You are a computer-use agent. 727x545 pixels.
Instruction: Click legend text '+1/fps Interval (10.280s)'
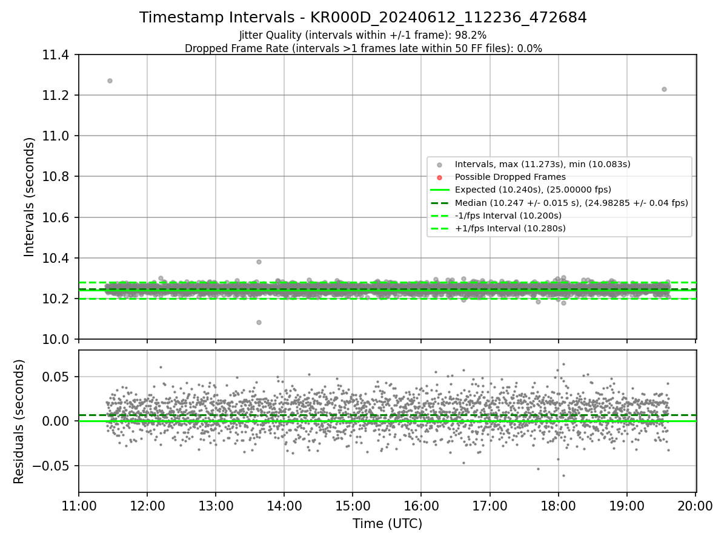[x=510, y=228]
